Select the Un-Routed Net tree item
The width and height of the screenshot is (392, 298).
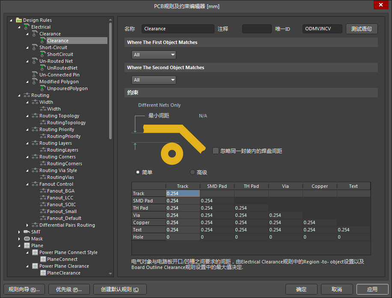[56, 61]
